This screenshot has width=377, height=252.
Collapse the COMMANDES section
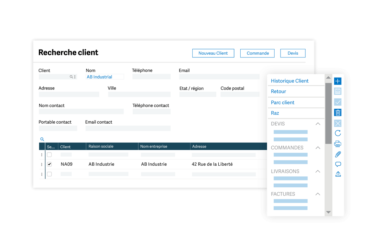[318, 148]
